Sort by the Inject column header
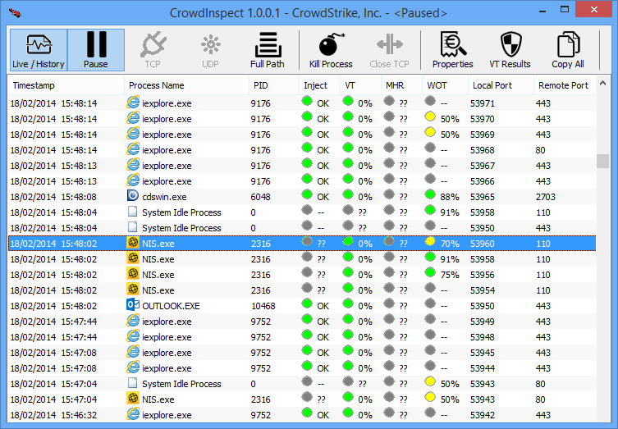Image resolution: width=618 pixels, height=429 pixels. [x=319, y=85]
